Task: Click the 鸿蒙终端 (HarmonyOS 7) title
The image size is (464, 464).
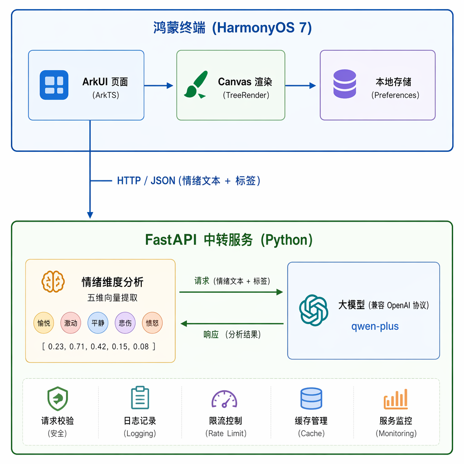Action: [x=232, y=28]
